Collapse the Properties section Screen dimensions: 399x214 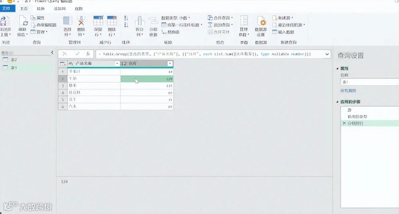(x=338, y=68)
